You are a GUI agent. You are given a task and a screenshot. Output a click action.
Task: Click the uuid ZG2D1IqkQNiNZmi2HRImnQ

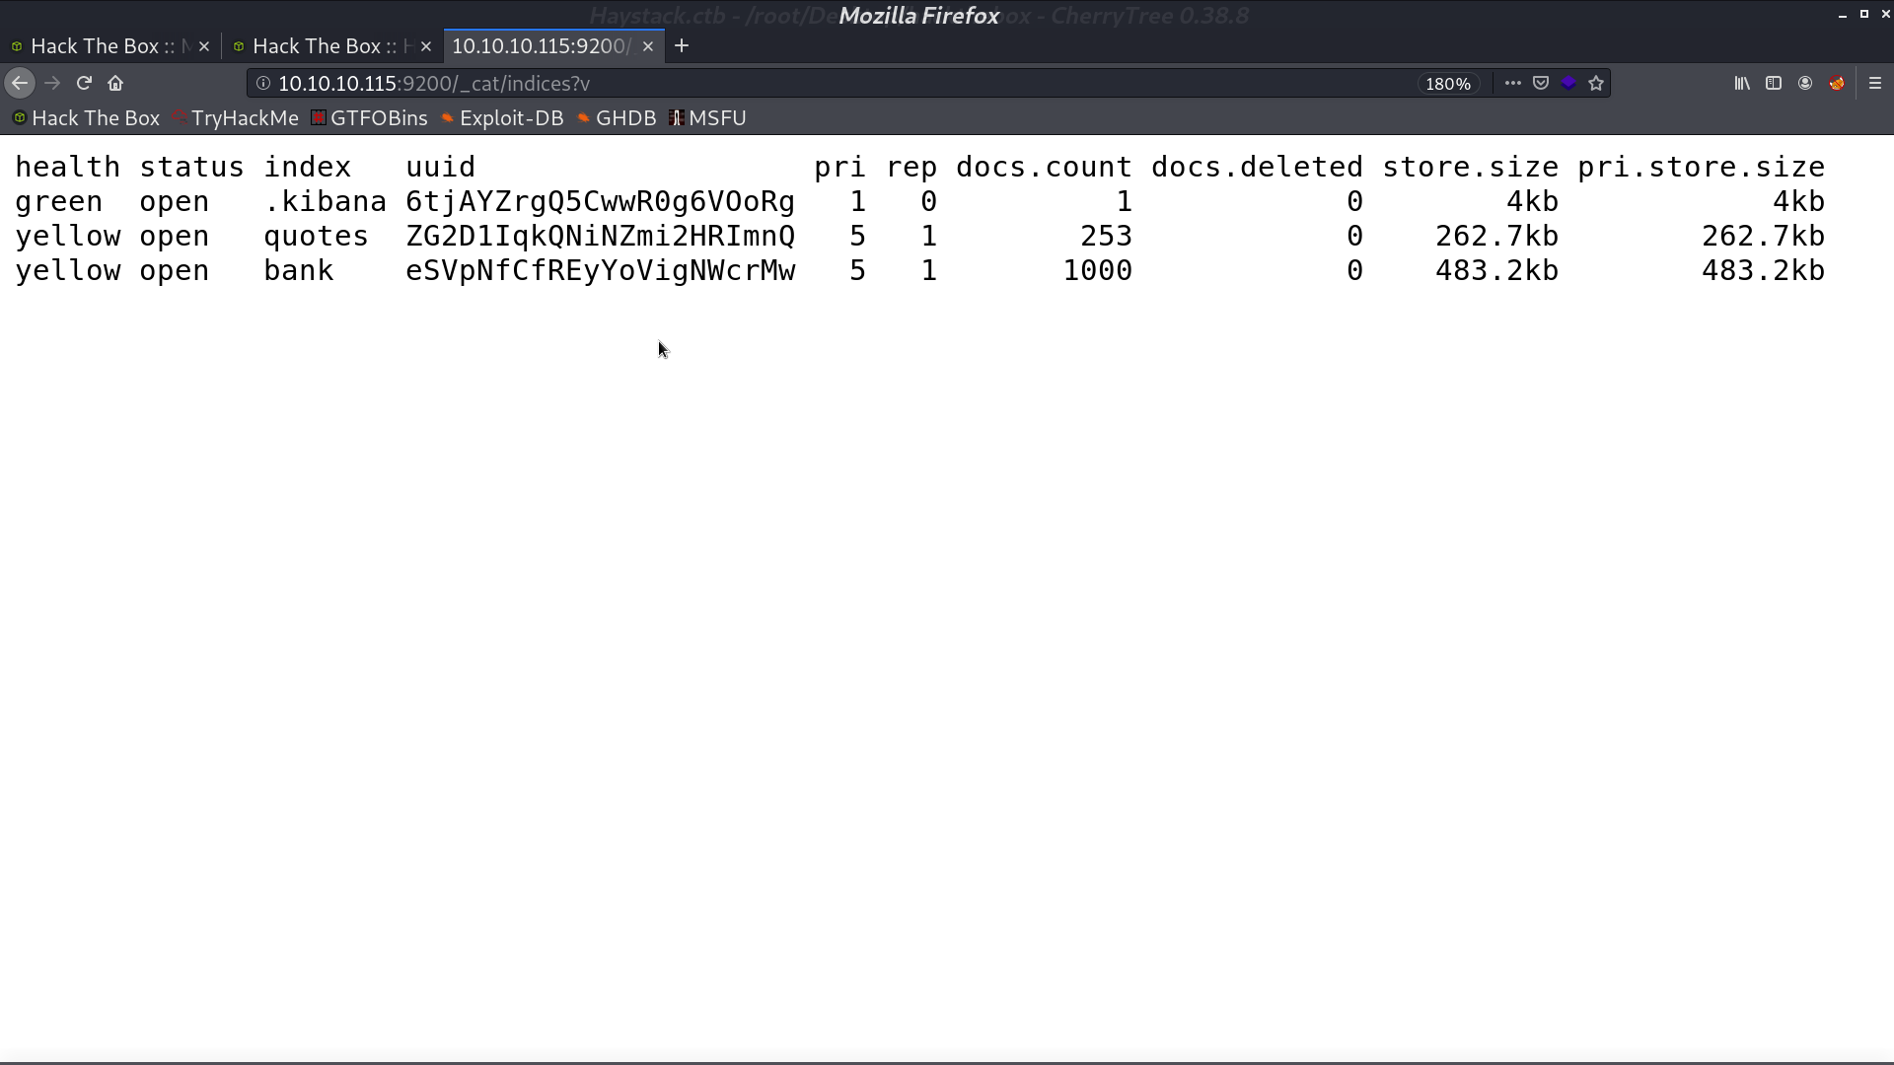pyautogui.click(x=600, y=237)
